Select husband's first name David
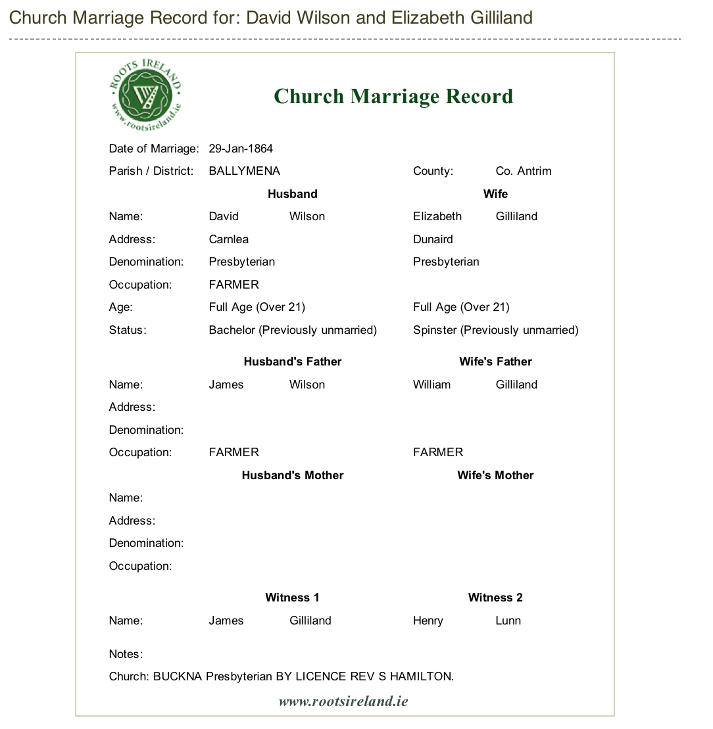This screenshot has height=729, width=713. pos(224,217)
